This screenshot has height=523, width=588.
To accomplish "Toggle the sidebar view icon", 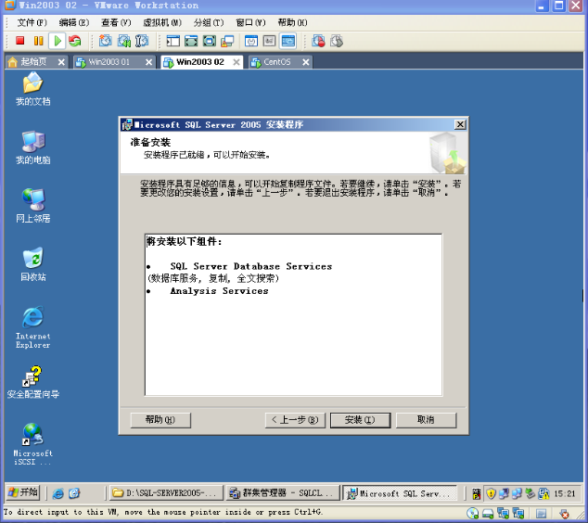I will coord(173,41).
